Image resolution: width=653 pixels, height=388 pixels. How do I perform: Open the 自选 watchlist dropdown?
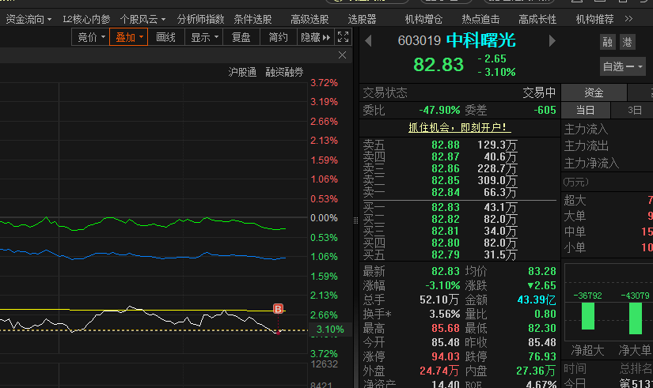tap(623, 66)
